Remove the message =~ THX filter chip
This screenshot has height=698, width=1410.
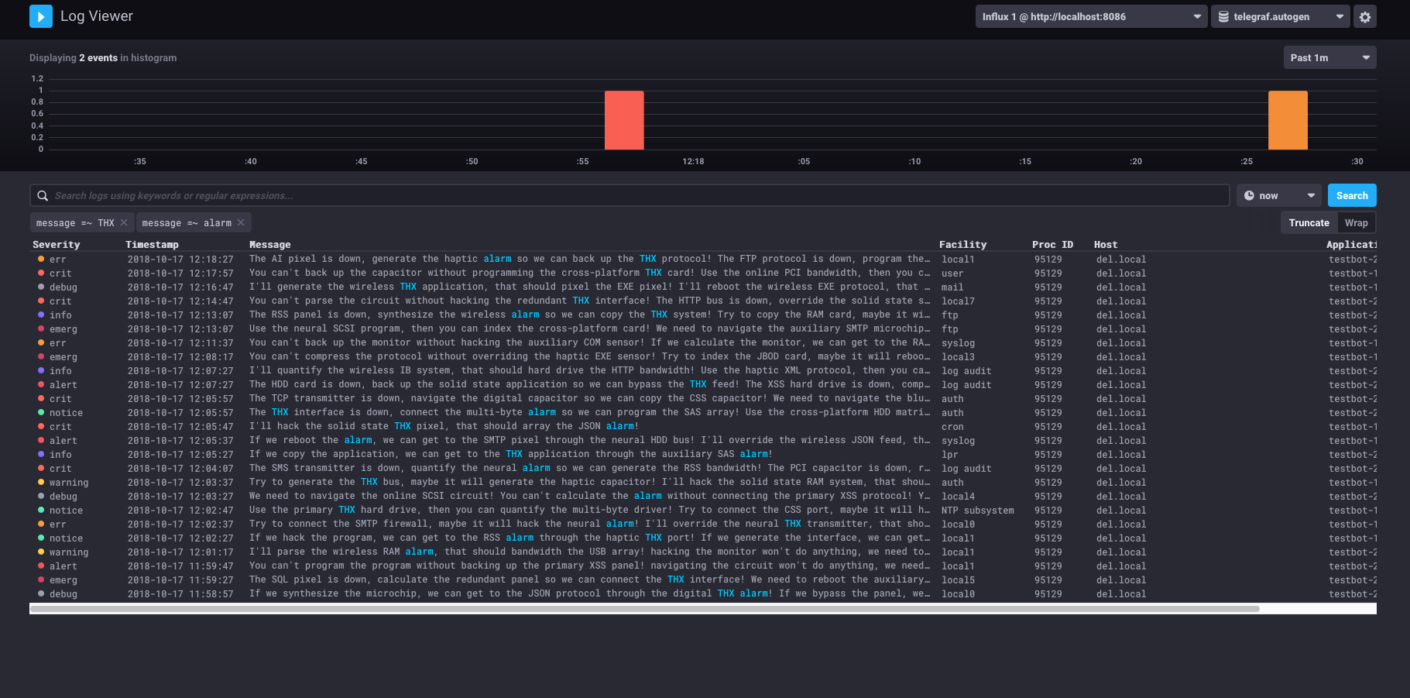[124, 222]
